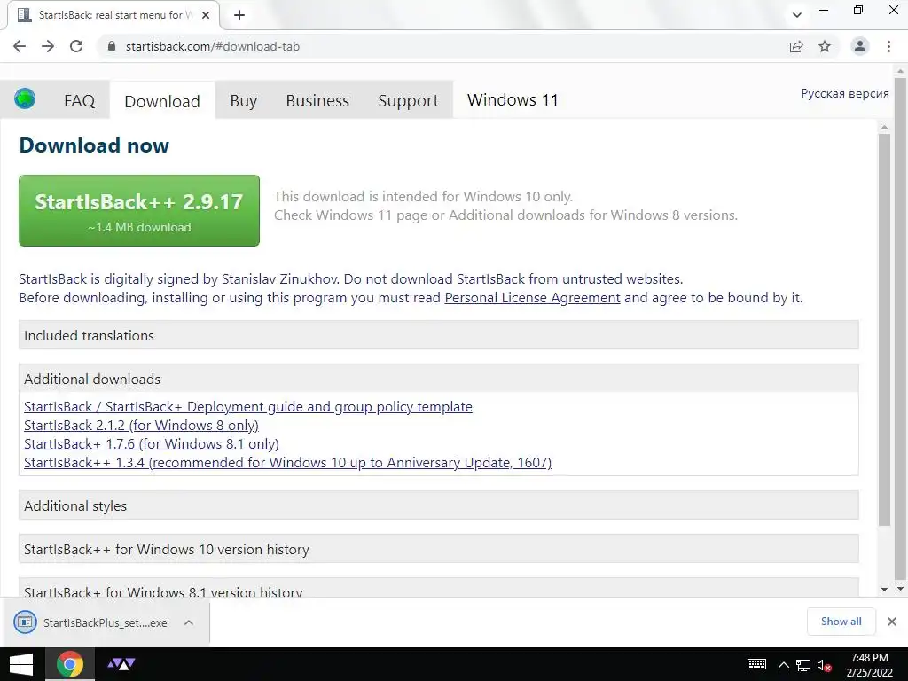Expand Included translations section
908x681 pixels.
(438, 335)
